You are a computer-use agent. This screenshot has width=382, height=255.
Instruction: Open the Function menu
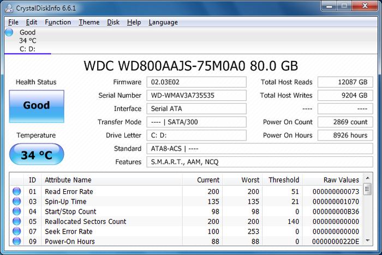tap(58, 22)
